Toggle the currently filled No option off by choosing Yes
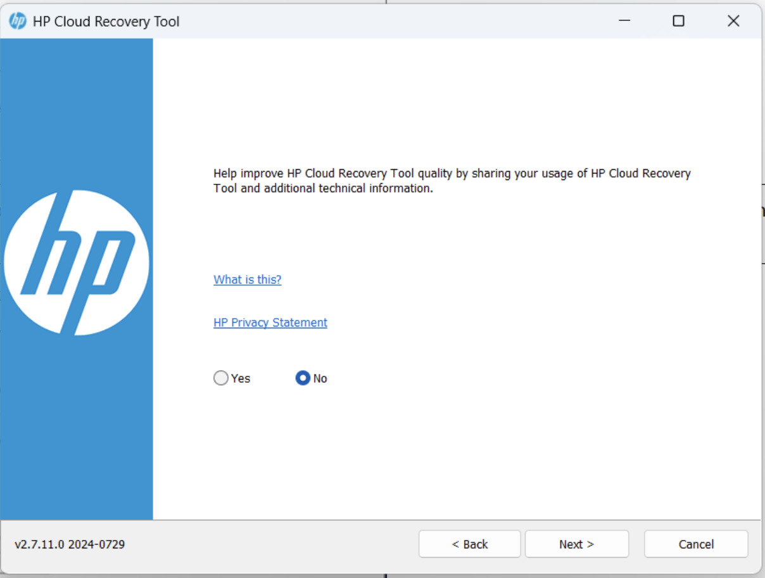The image size is (765, 578). click(220, 378)
